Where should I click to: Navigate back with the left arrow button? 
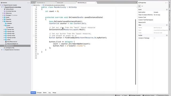[x=32, y=2]
